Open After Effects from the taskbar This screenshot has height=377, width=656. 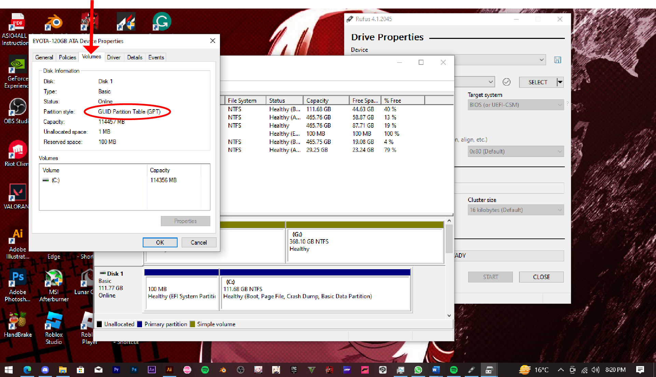coord(152,370)
